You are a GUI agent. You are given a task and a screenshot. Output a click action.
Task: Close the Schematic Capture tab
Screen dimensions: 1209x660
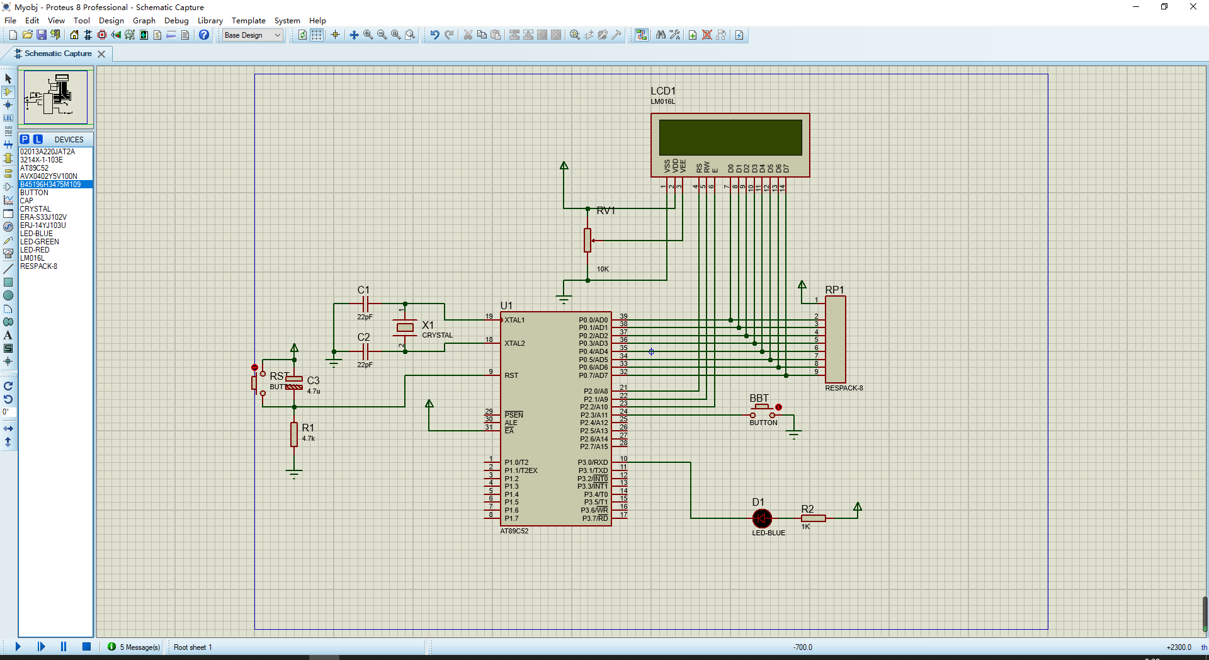click(101, 54)
